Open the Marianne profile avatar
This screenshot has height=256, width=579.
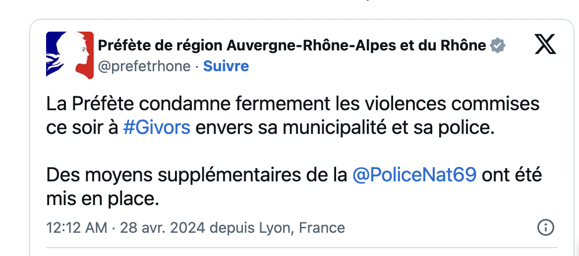pos(70,55)
